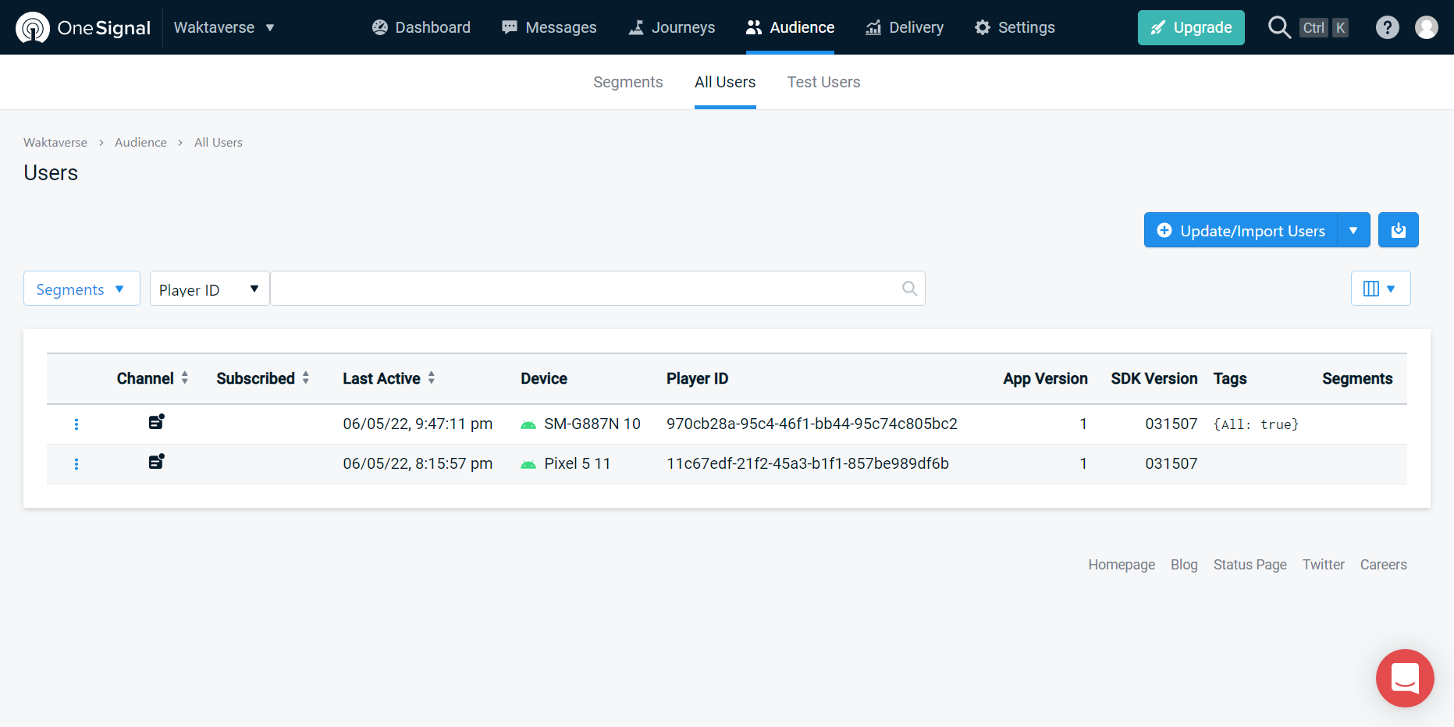Image resolution: width=1454 pixels, height=727 pixels.
Task: Click the Ctrl K shortcut badge
Action: pyautogui.click(x=1324, y=27)
